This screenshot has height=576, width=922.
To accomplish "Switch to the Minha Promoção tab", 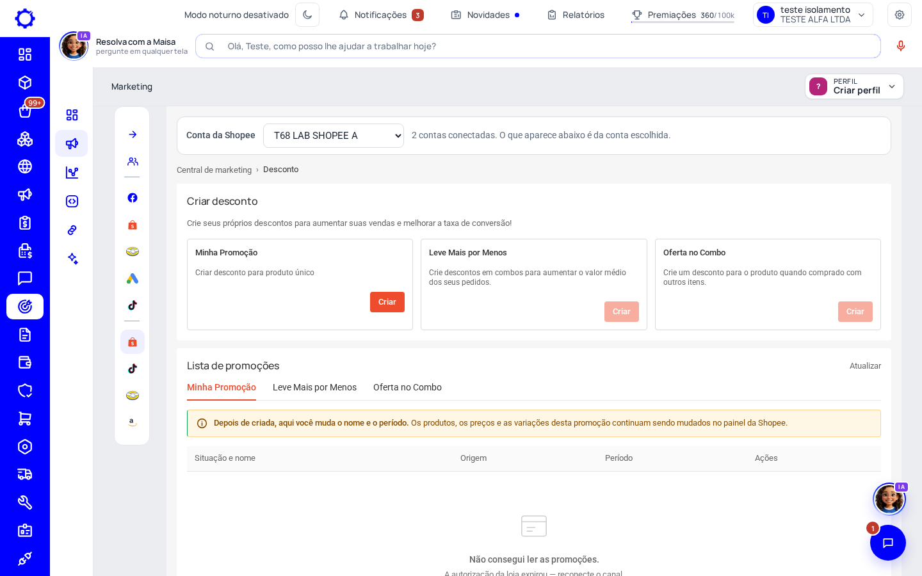I will 222,387.
